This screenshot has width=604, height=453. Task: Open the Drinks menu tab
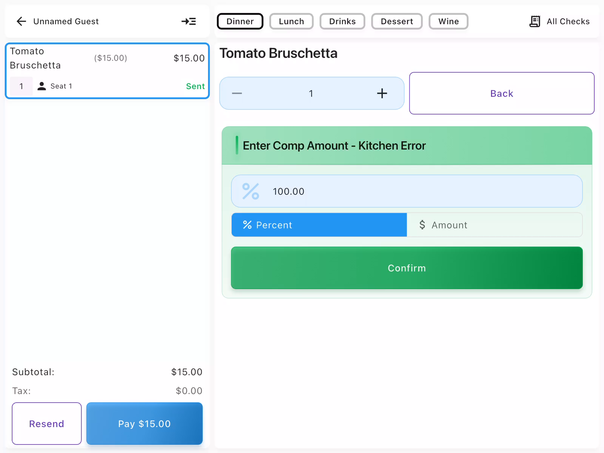point(342,22)
